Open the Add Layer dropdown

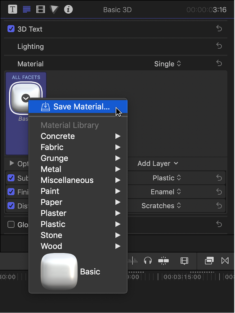pyautogui.click(x=158, y=163)
